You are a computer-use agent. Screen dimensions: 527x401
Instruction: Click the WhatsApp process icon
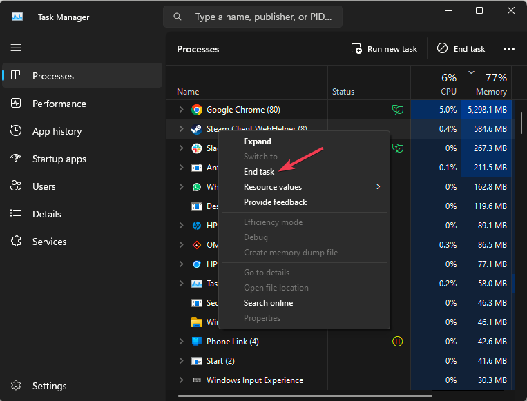pos(197,187)
